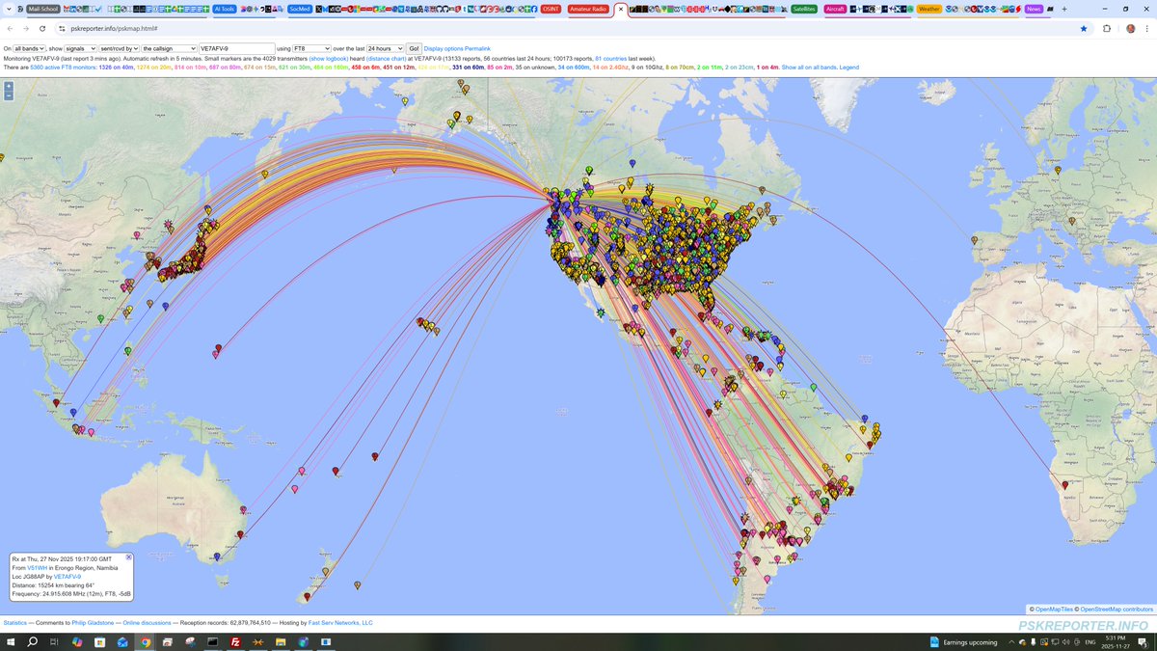The image size is (1157, 651).
Task: Bookmark this page with the star icon
Action: [1084, 29]
